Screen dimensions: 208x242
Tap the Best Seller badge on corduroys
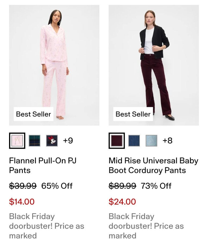point(133,114)
